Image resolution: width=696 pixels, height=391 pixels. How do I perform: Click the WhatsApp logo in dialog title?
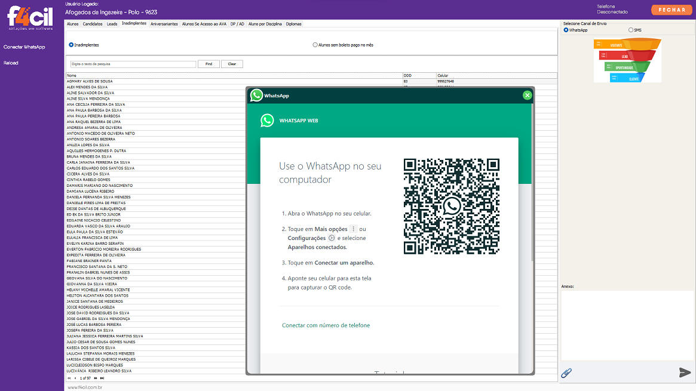[257, 96]
